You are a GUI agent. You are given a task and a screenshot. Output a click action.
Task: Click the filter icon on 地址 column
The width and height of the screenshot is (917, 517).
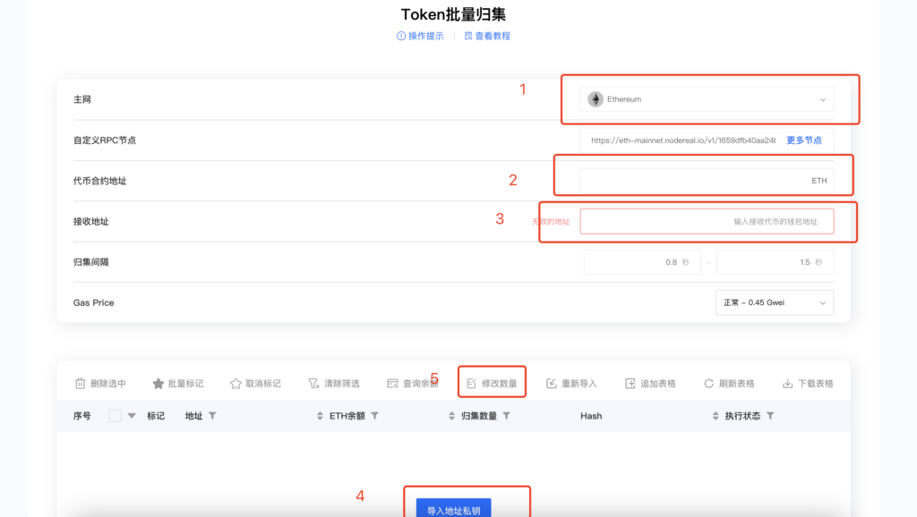tap(212, 416)
